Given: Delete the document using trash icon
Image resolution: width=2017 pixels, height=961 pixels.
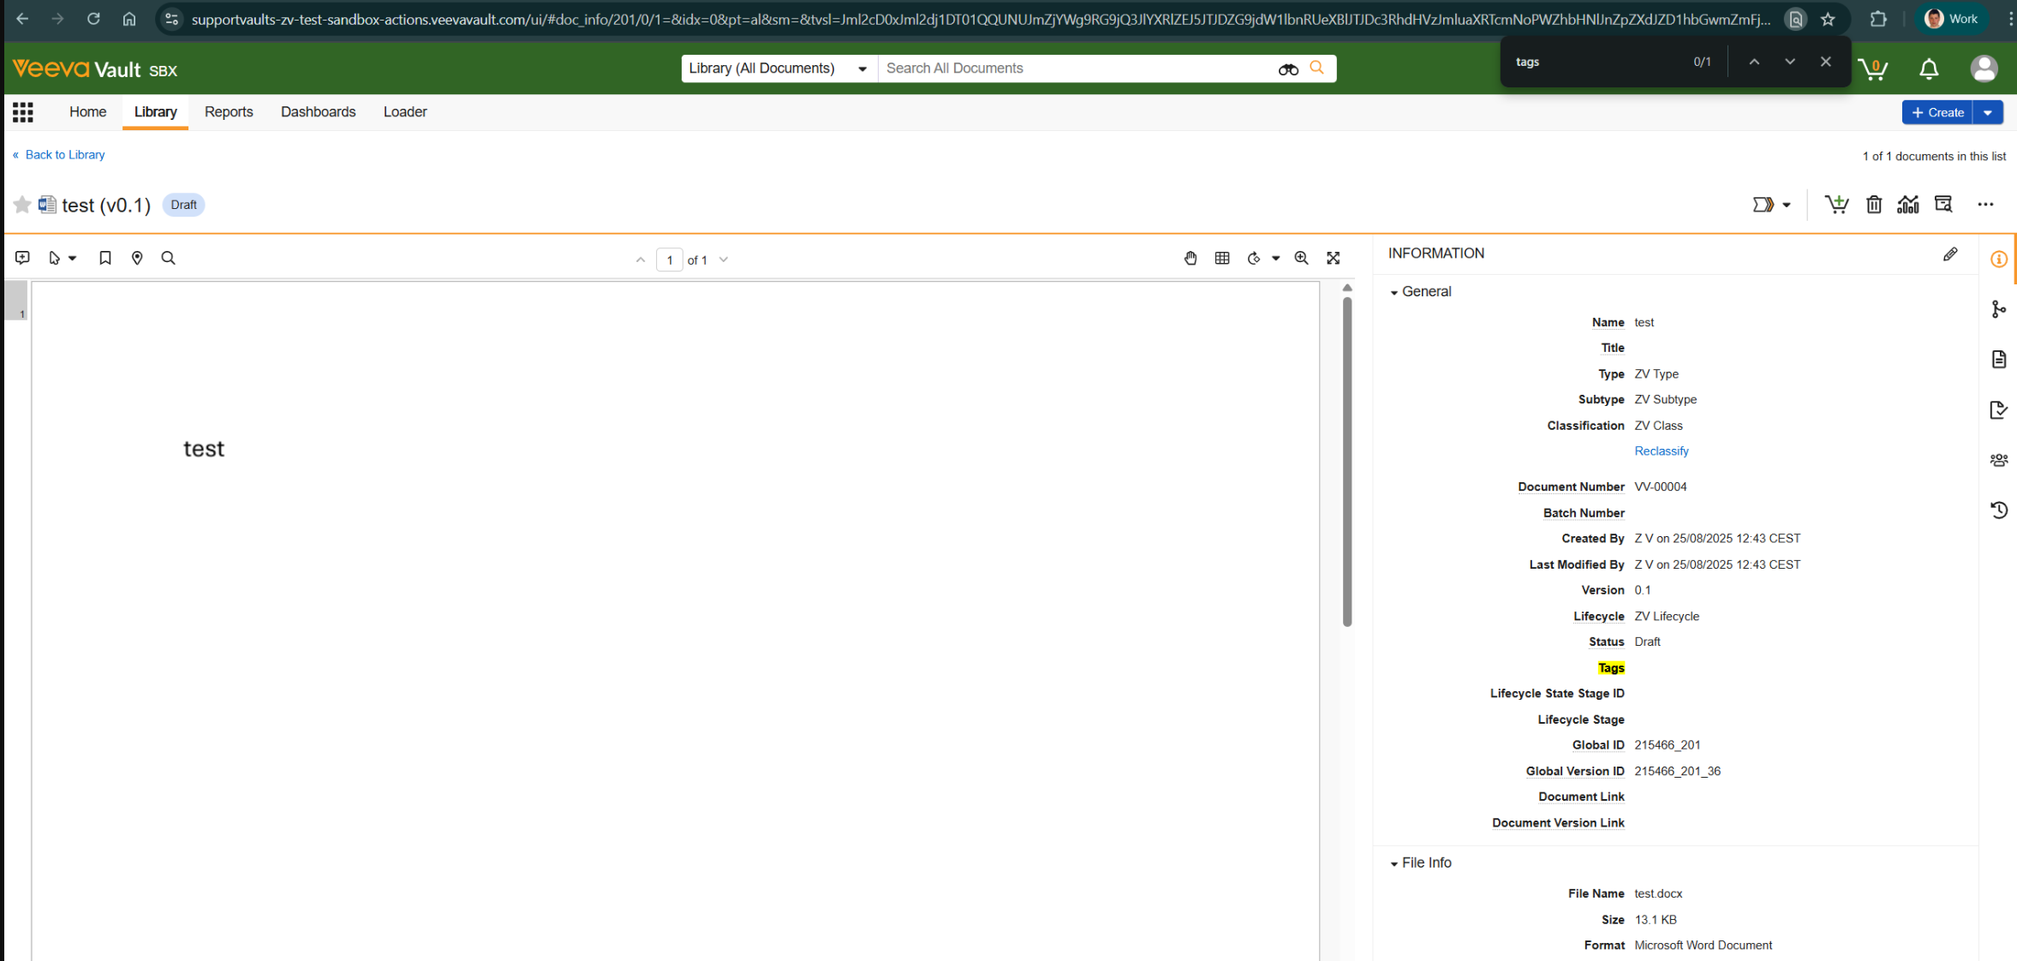Looking at the screenshot, I should click(1874, 204).
